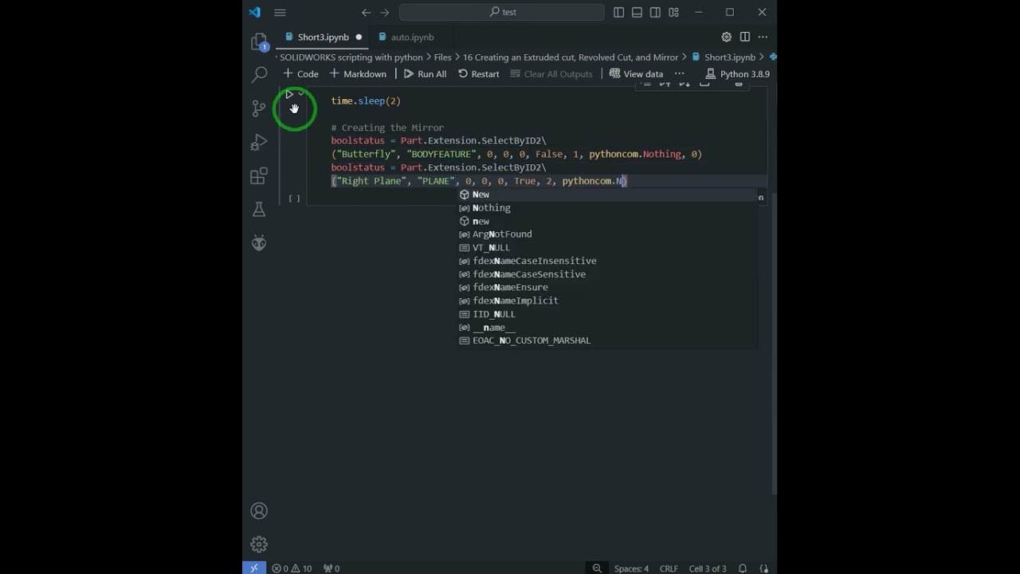Choose 'Nothing' from the autocomplete list
The image size is (1020, 574).
[606, 208]
